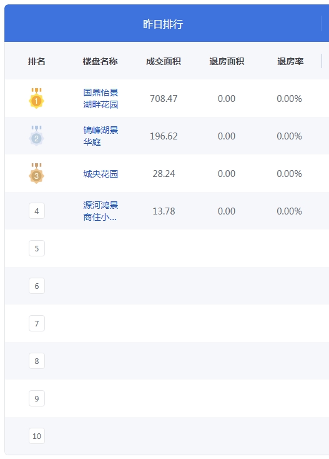This screenshot has height=459, width=329.
Task: Click 0.00% 退房率 in 源河鸿景 row
Action: (289, 211)
